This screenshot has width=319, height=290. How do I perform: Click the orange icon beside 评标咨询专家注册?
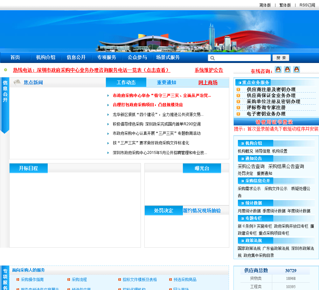(239, 107)
